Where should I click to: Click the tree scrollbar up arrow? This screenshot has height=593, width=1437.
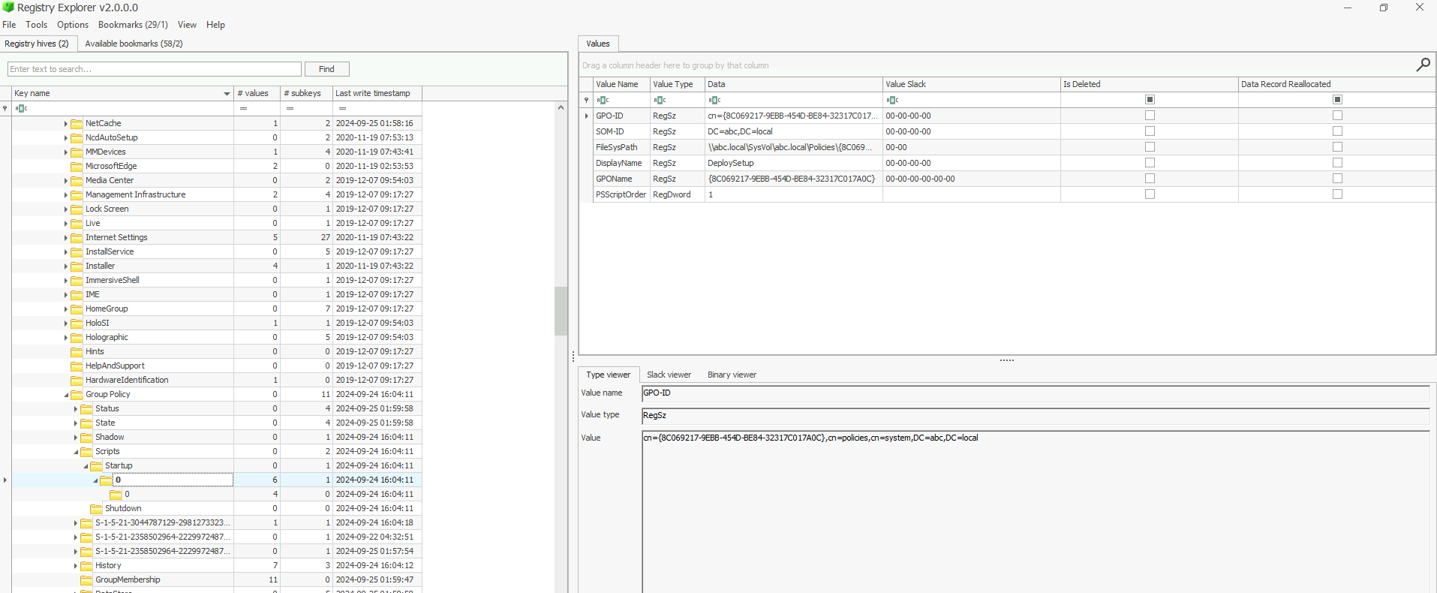[x=561, y=108]
